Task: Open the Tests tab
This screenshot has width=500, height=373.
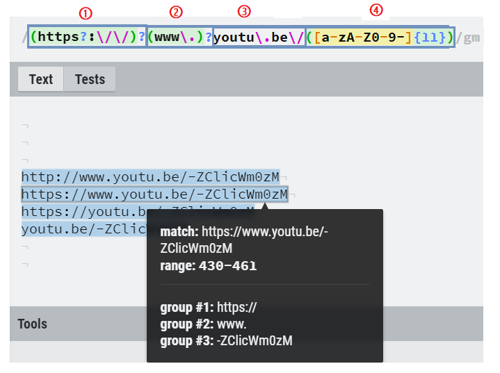Action: [x=90, y=79]
